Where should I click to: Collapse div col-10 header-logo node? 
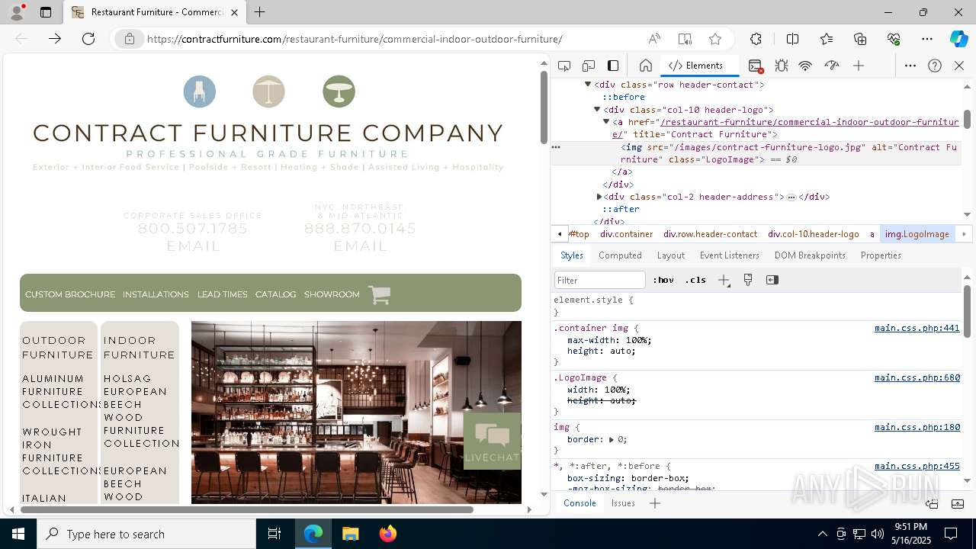click(597, 110)
